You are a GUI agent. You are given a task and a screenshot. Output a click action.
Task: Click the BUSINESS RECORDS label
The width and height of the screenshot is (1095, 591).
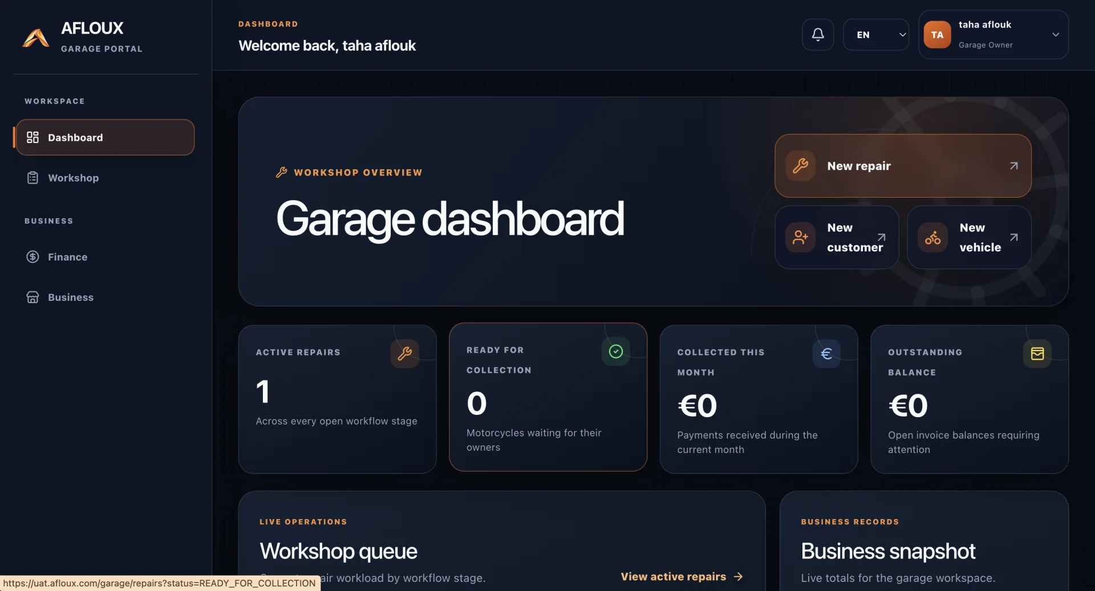pos(850,521)
